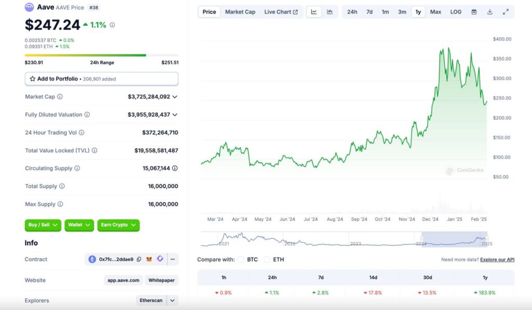Viewport: 532px width, 310px height.
Task: Open the Live Chart tab
Action: click(281, 12)
